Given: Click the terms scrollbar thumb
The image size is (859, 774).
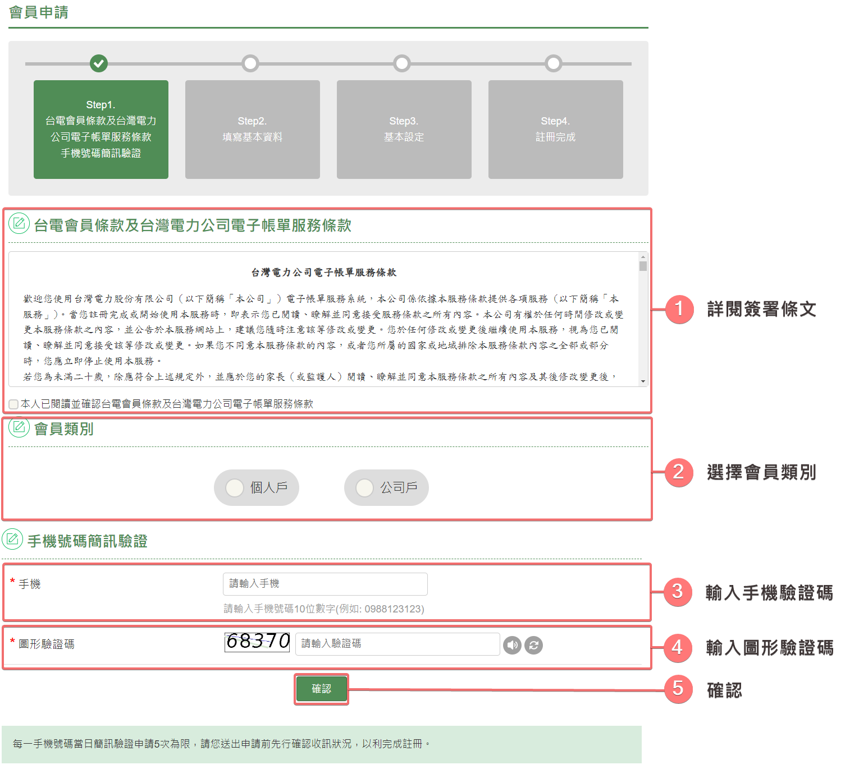Looking at the screenshot, I should point(643,266).
